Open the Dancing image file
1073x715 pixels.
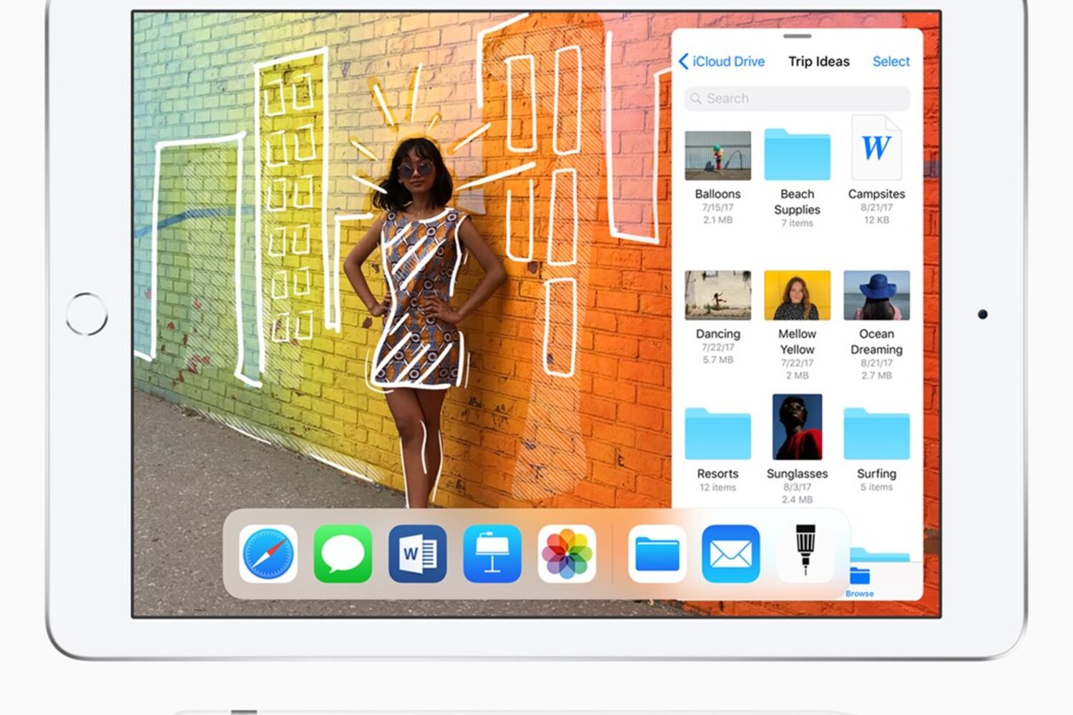717,295
